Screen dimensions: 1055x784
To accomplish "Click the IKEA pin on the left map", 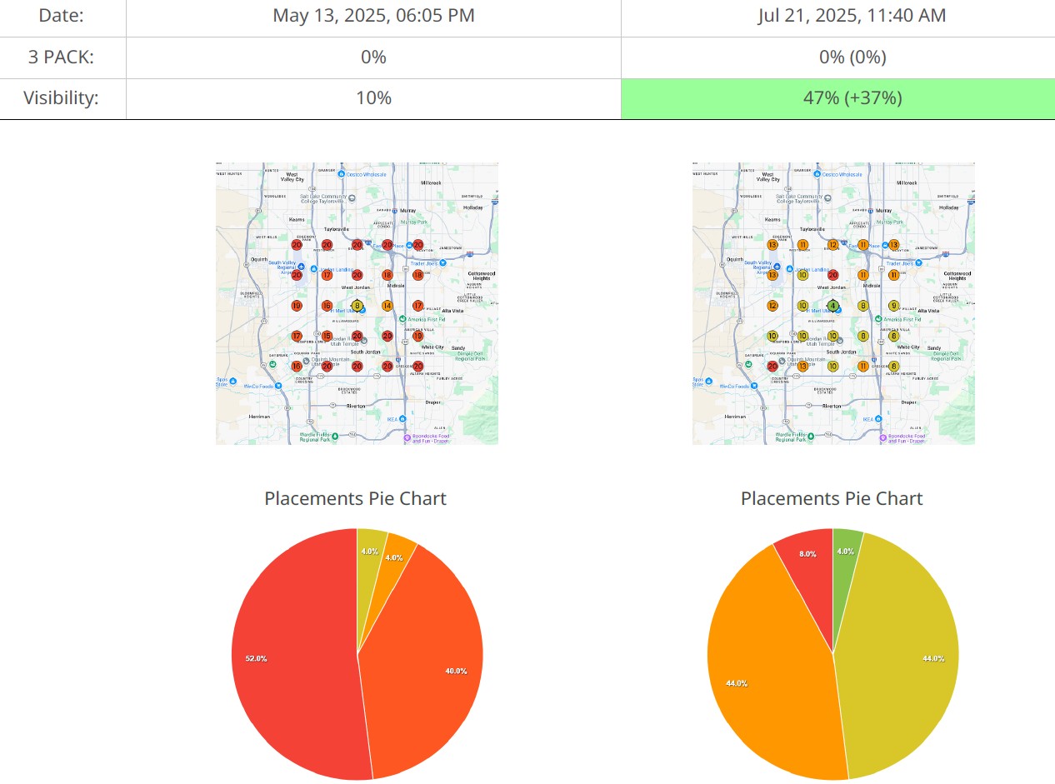I will click(x=402, y=419).
